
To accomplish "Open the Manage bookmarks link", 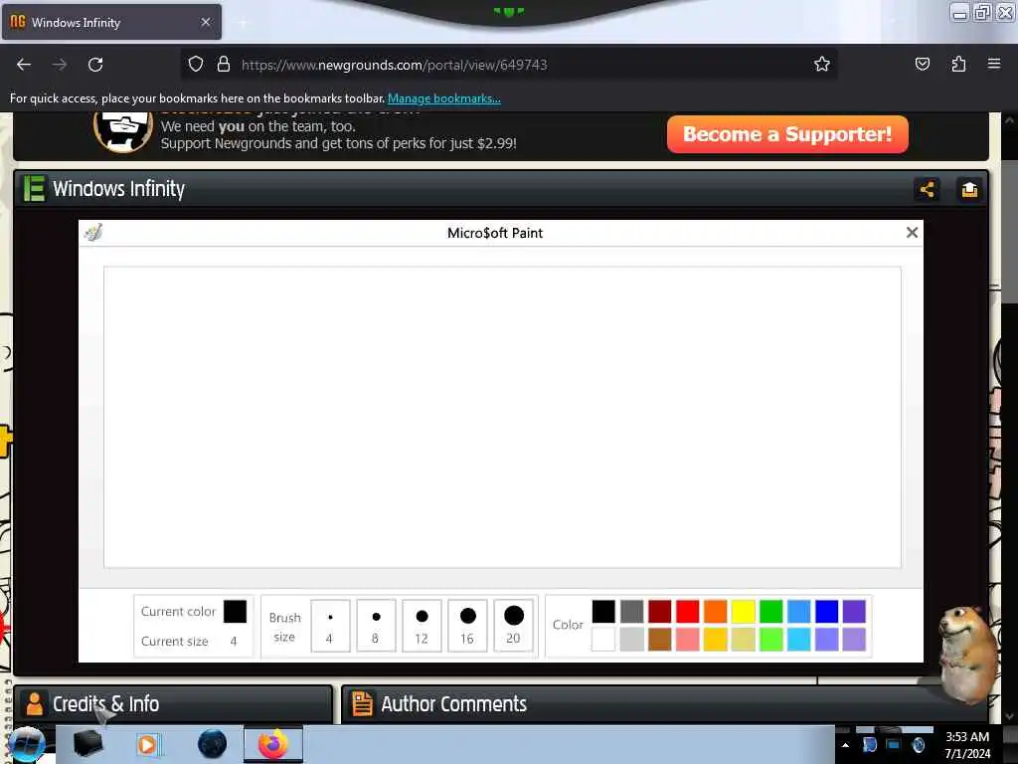I will tap(444, 98).
